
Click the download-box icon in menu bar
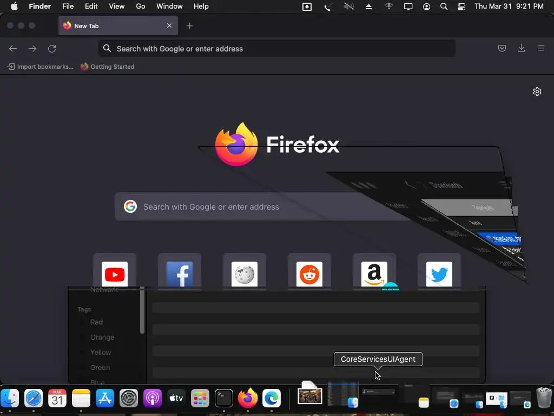pyautogui.click(x=307, y=6)
